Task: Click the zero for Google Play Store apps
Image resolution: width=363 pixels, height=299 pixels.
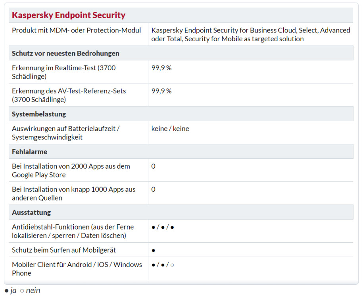Action: coord(153,166)
